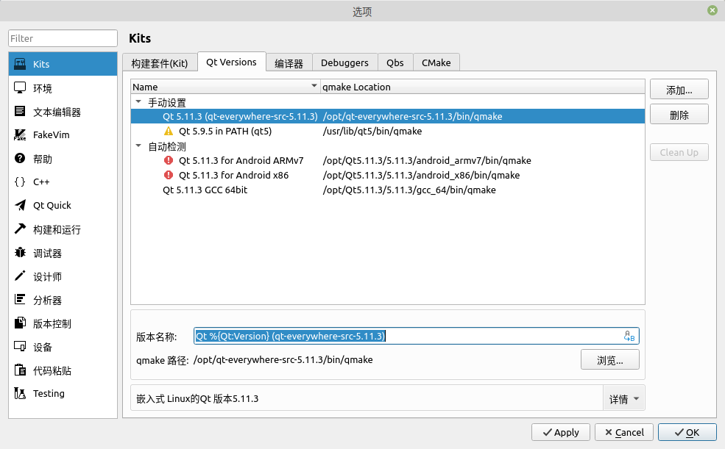Open the Debuggers tab
Image resolution: width=725 pixels, height=449 pixels.
tap(345, 62)
